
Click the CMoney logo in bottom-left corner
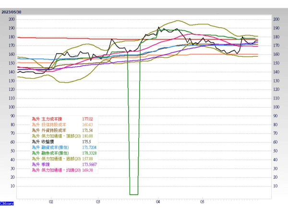pyautogui.click(x=7, y=204)
